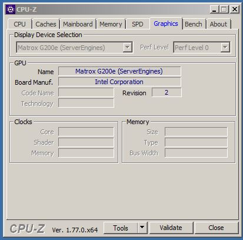Open the display device selection dropdown

[74, 48]
